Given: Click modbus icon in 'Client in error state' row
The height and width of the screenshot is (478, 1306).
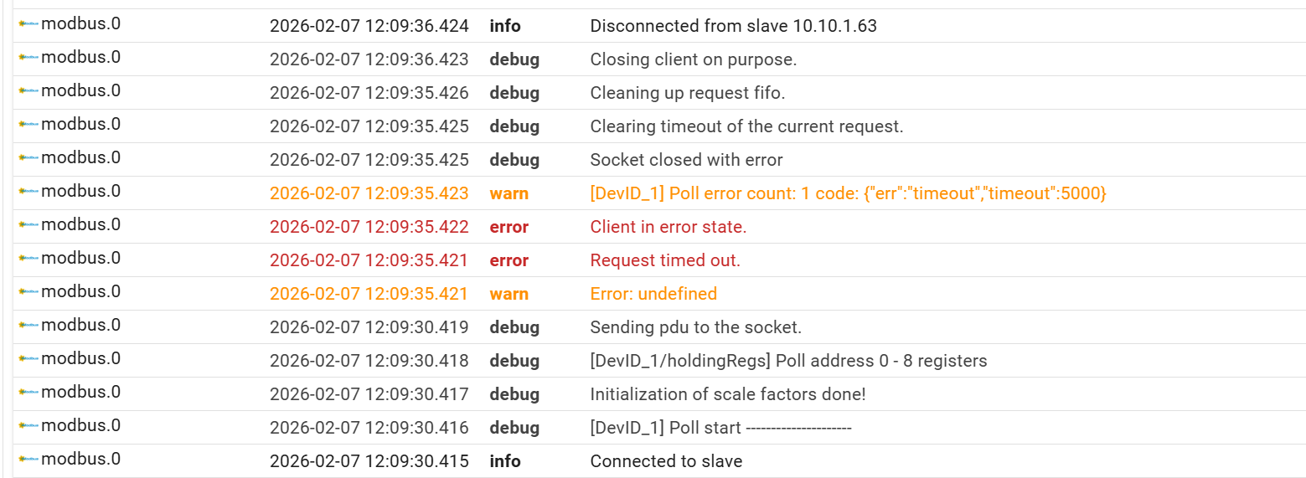Looking at the screenshot, I should [28, 225].
